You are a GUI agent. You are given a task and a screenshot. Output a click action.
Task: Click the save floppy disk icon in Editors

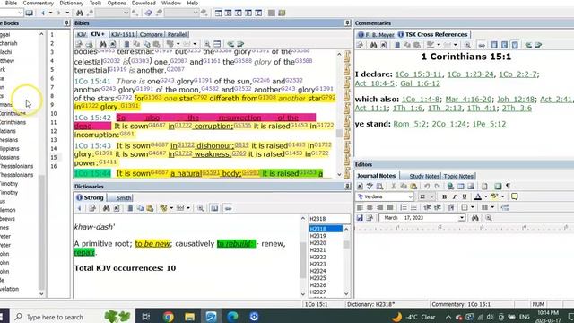coord(360,218)
